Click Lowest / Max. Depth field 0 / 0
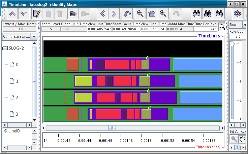Image resolution: width=248 pixels, height=154 pixels. coord(20,29)
